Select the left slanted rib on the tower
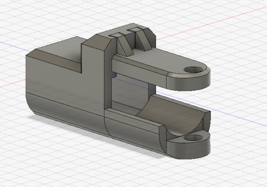The height and width of the screenshot is (187, 267). 125,45
